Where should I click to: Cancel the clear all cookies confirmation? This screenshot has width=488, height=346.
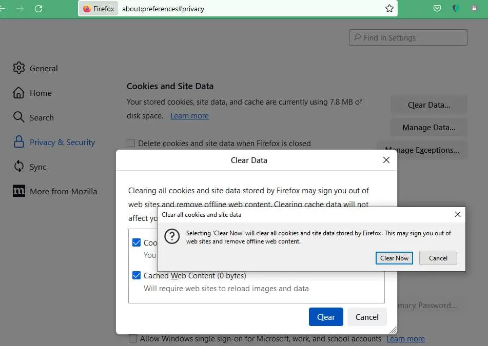click(x=438, y=258)
